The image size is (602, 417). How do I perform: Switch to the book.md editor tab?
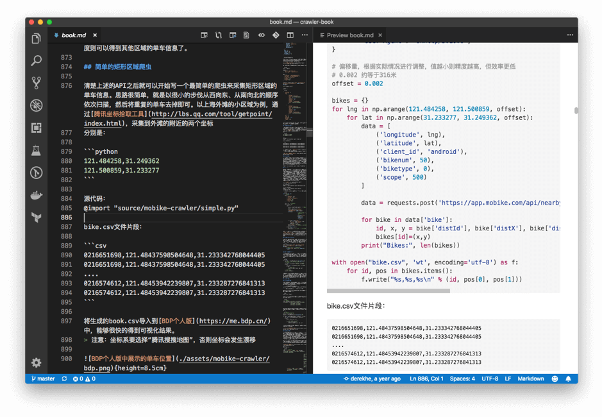[74, 35]
